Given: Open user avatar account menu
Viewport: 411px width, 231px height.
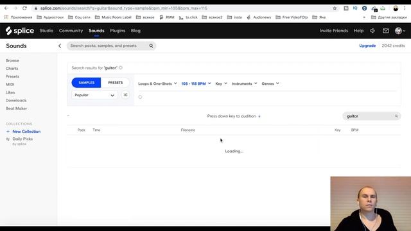Looking at the screenshot, I should [x=400, y=31].
